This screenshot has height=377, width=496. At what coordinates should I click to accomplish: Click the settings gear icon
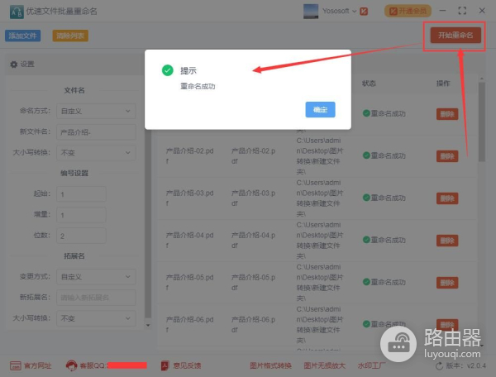click(13, 64)
